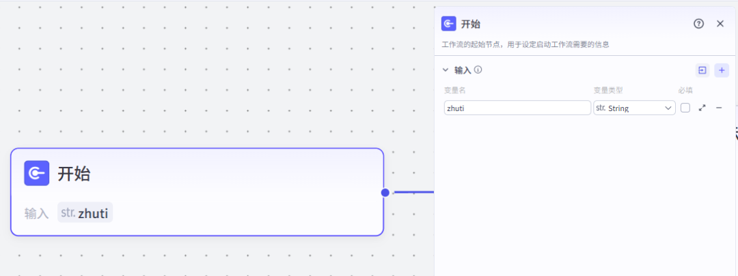
Task: Click the Start node icon on canvas
Action: (x=37, y=173)
